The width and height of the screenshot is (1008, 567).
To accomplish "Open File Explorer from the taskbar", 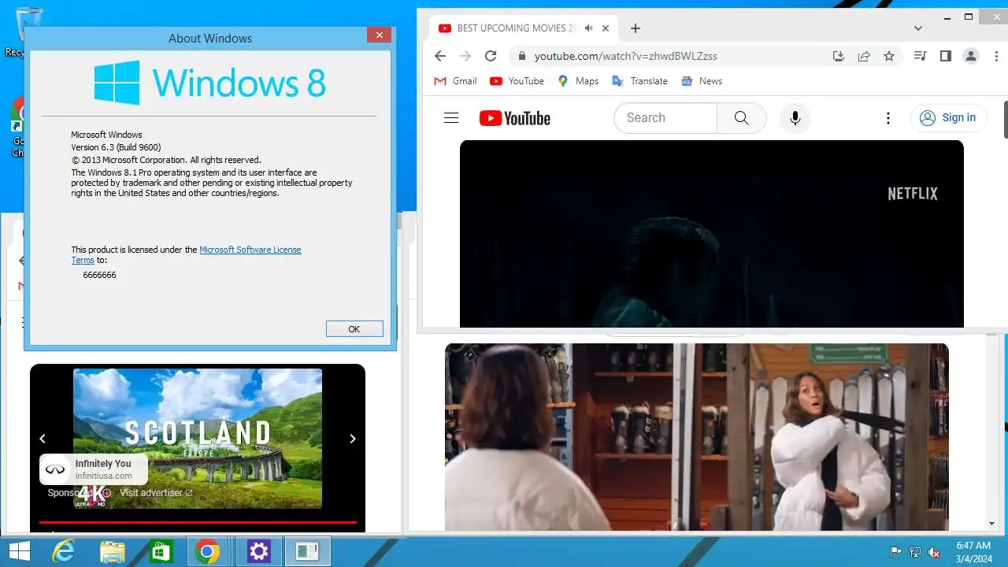I will 112,551.
